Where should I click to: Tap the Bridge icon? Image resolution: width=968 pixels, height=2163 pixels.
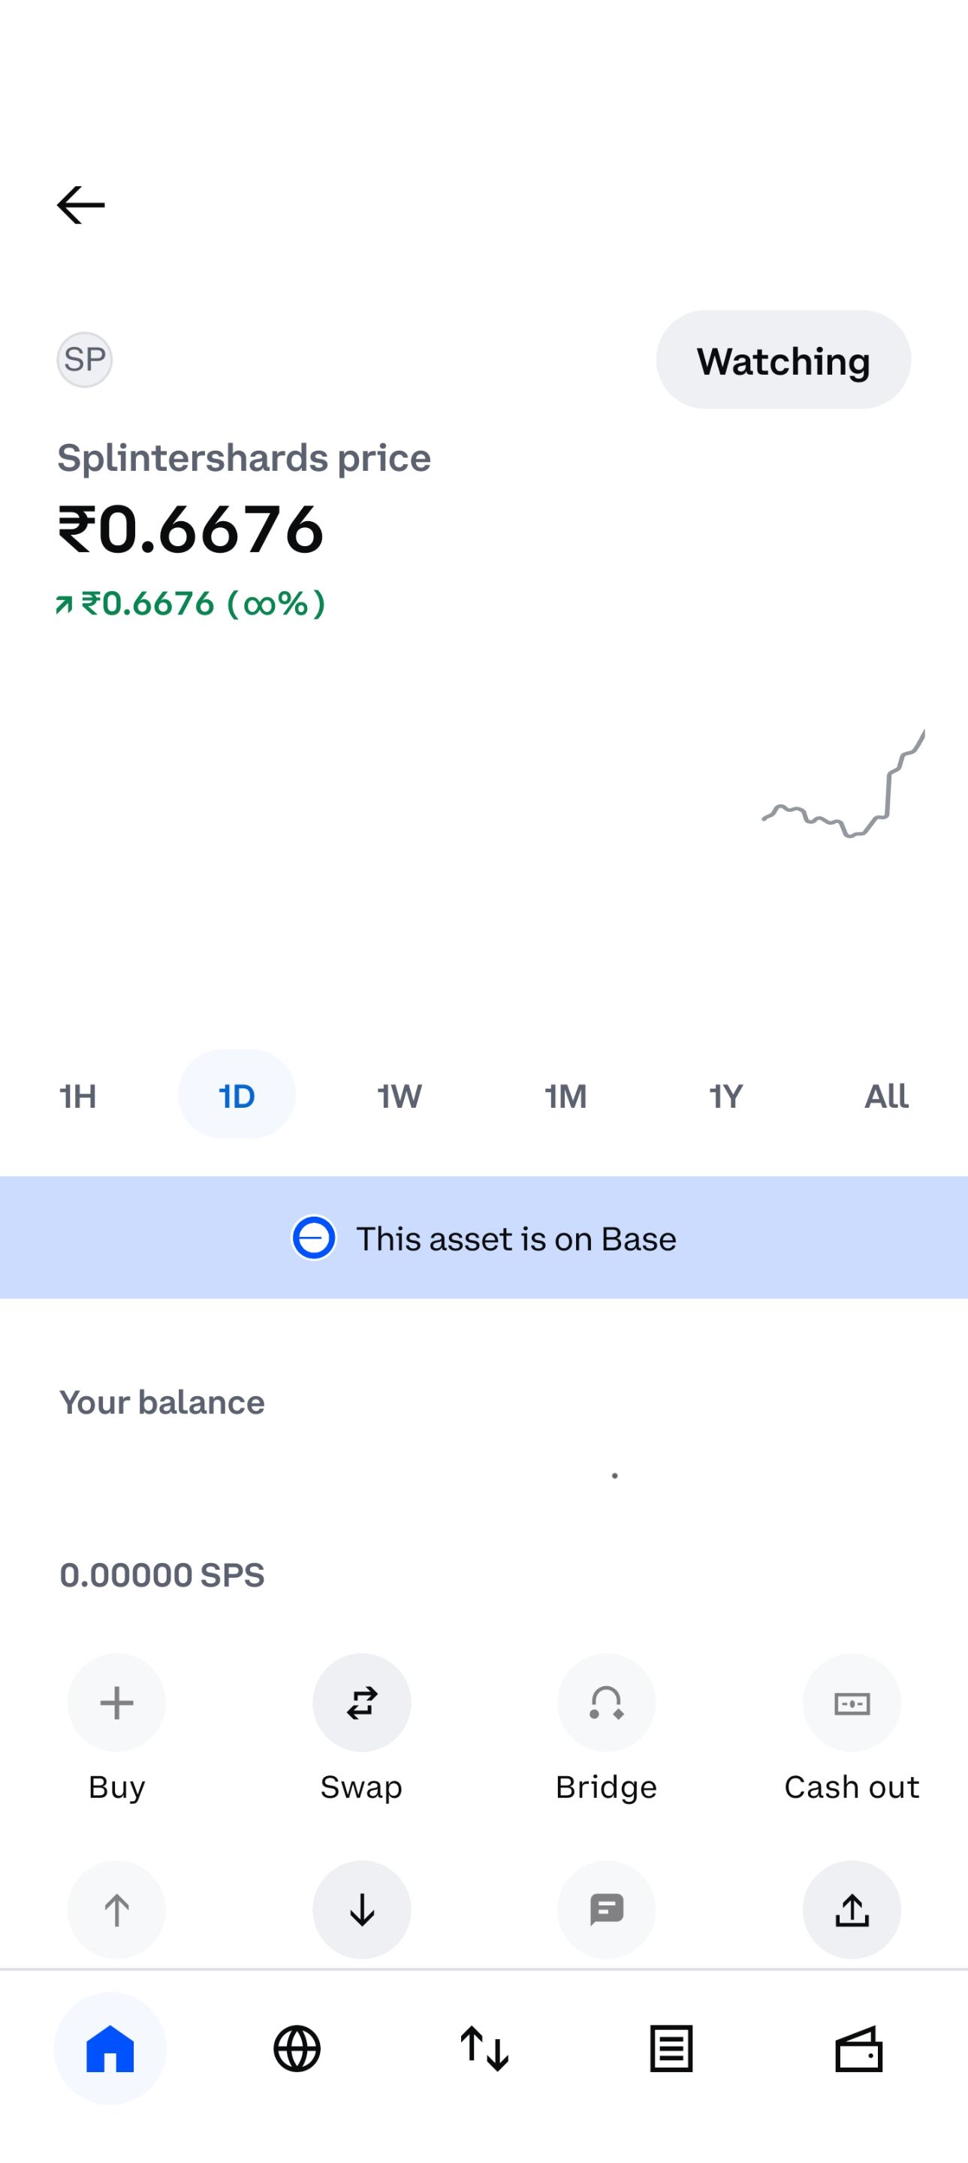pyautogui.click(x=606, y=1702)
